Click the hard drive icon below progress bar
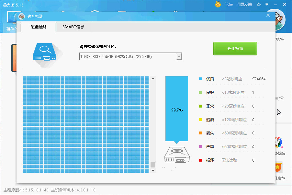Viewport: 292px width, 195px height. click(x=176, y=155)
